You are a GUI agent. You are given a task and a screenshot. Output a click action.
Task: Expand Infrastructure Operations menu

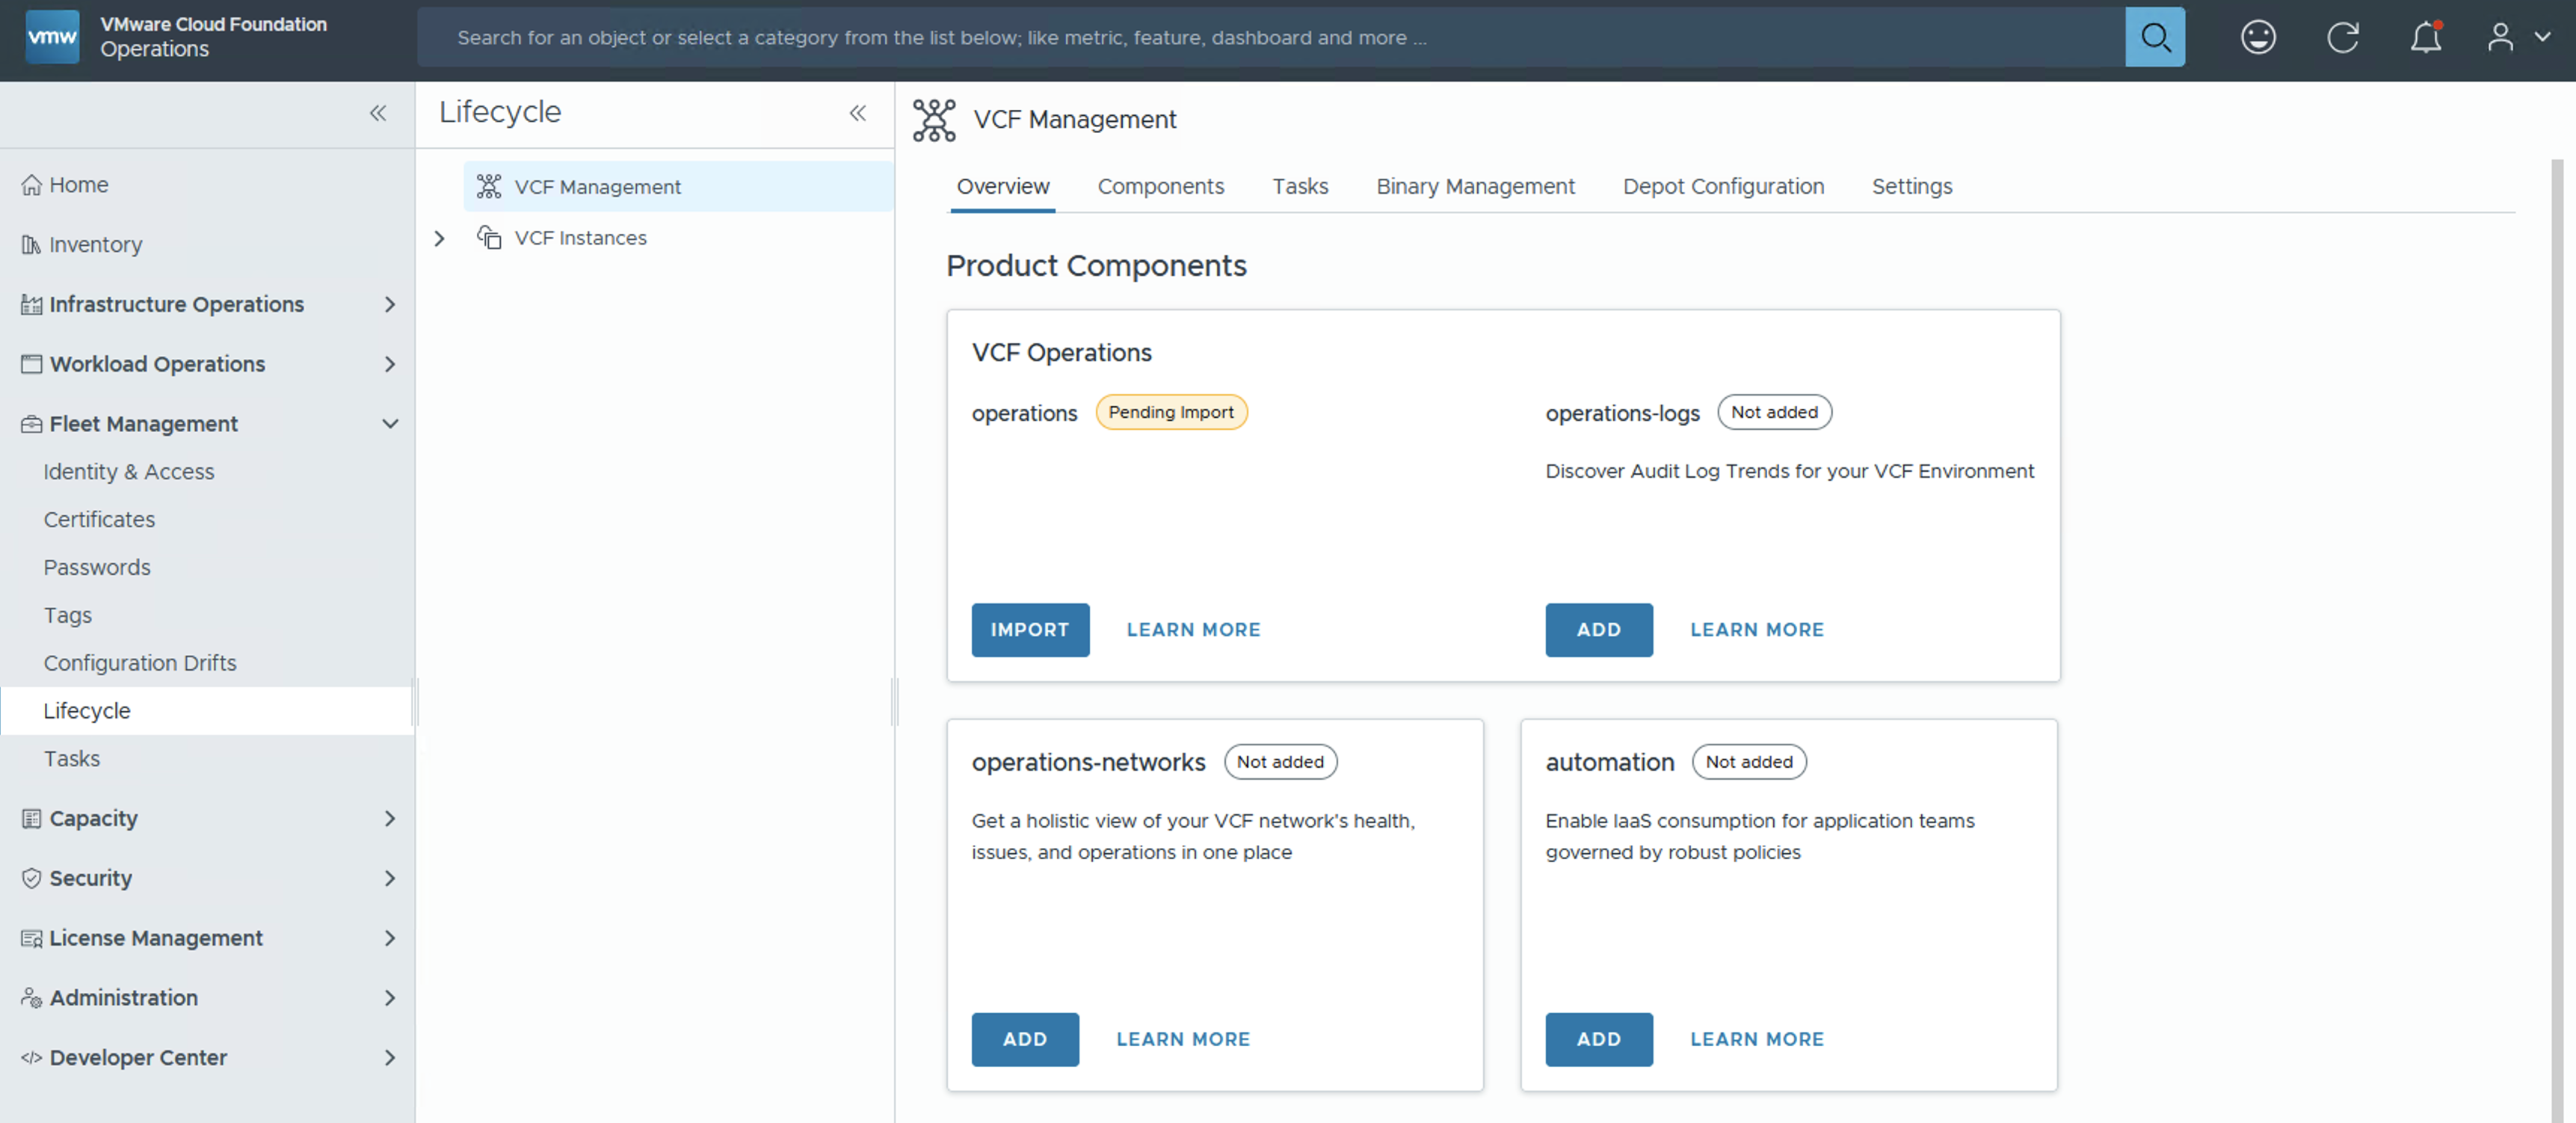tap(390, 304)
